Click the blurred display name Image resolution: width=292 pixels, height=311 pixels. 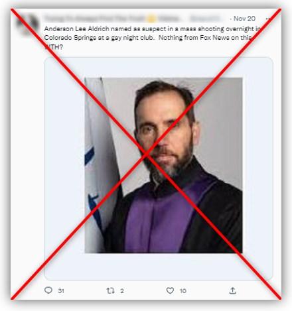point(111,19)
